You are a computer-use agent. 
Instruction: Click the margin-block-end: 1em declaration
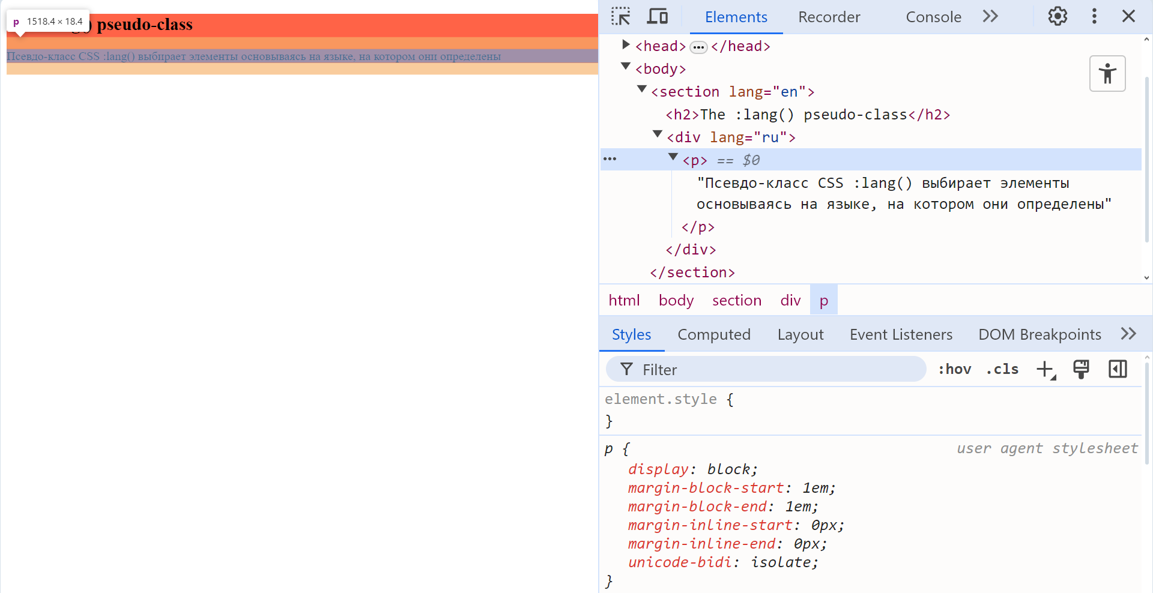(x=723, y=507)
